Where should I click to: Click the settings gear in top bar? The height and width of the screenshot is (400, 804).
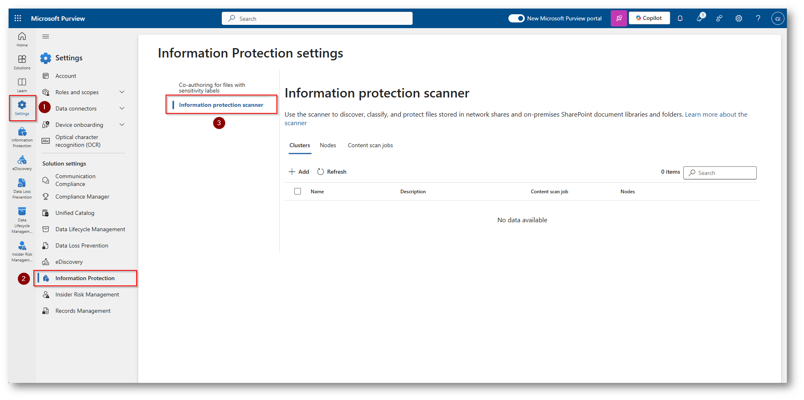[738, 18]
